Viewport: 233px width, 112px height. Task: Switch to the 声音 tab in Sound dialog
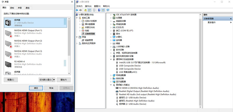(20, 8)
